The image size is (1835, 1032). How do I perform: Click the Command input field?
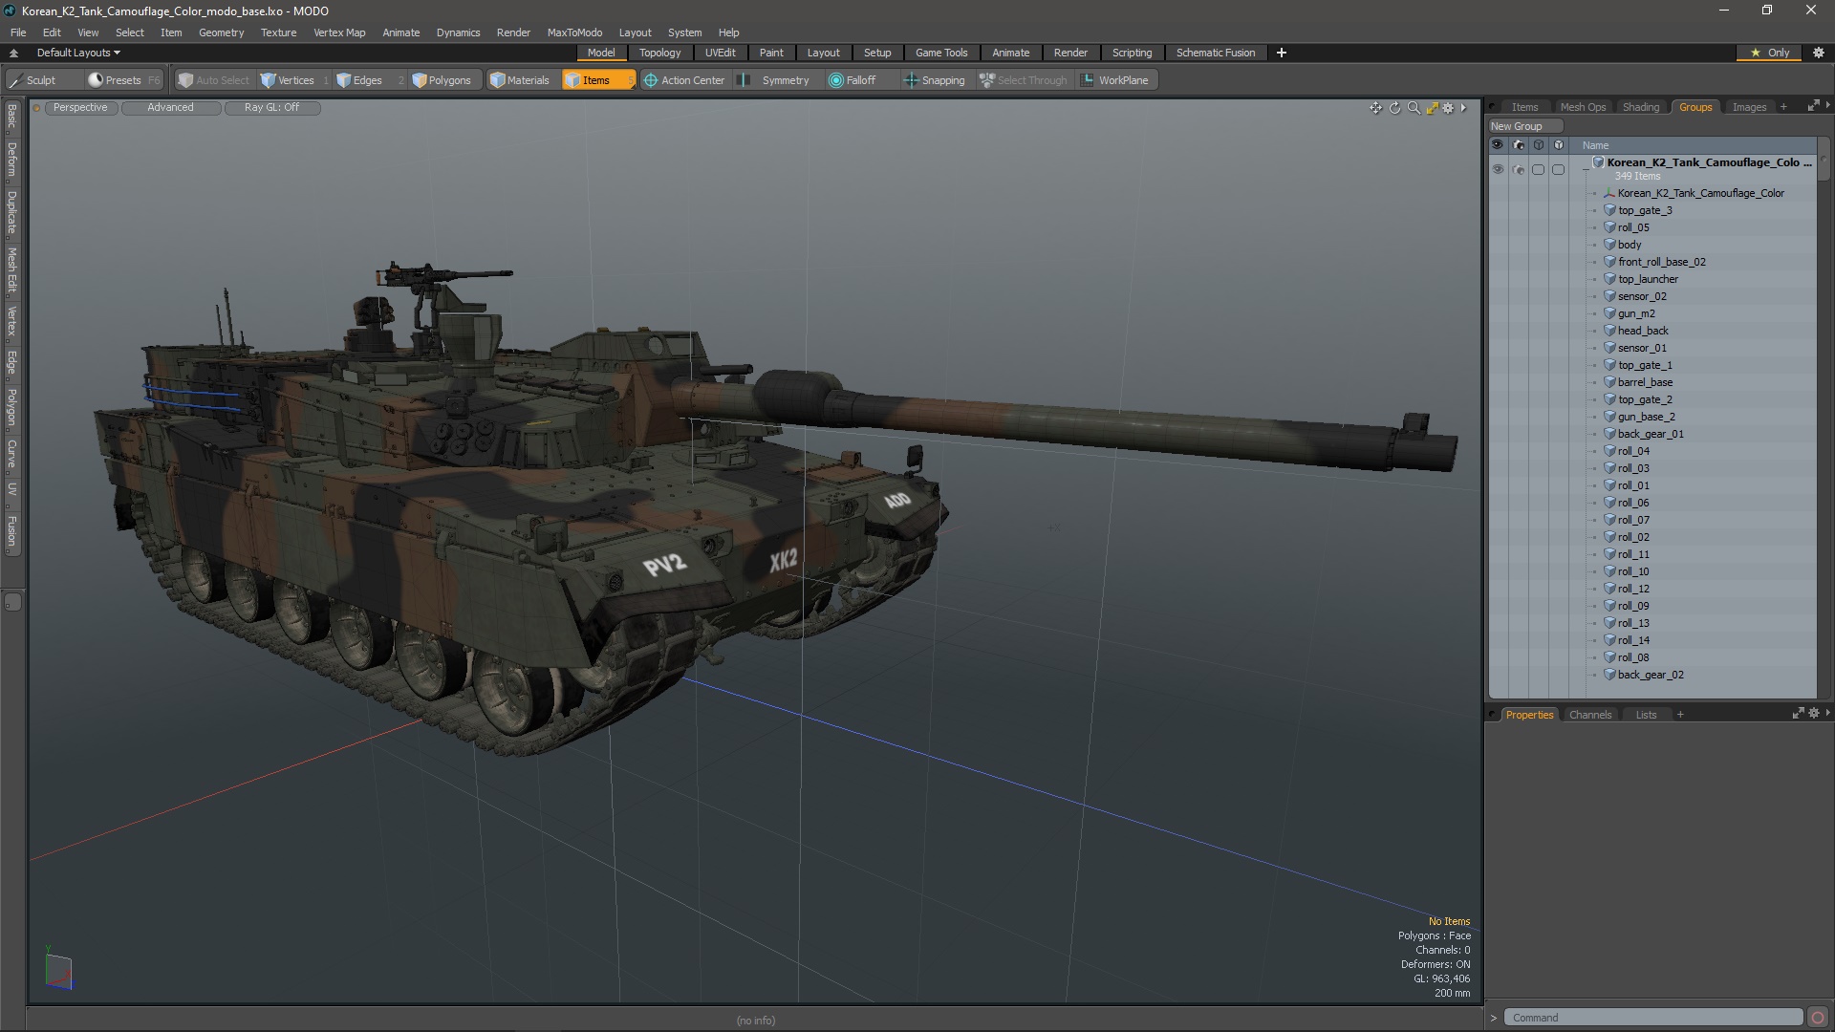pyautogui.click(x=1652, y=1018)
